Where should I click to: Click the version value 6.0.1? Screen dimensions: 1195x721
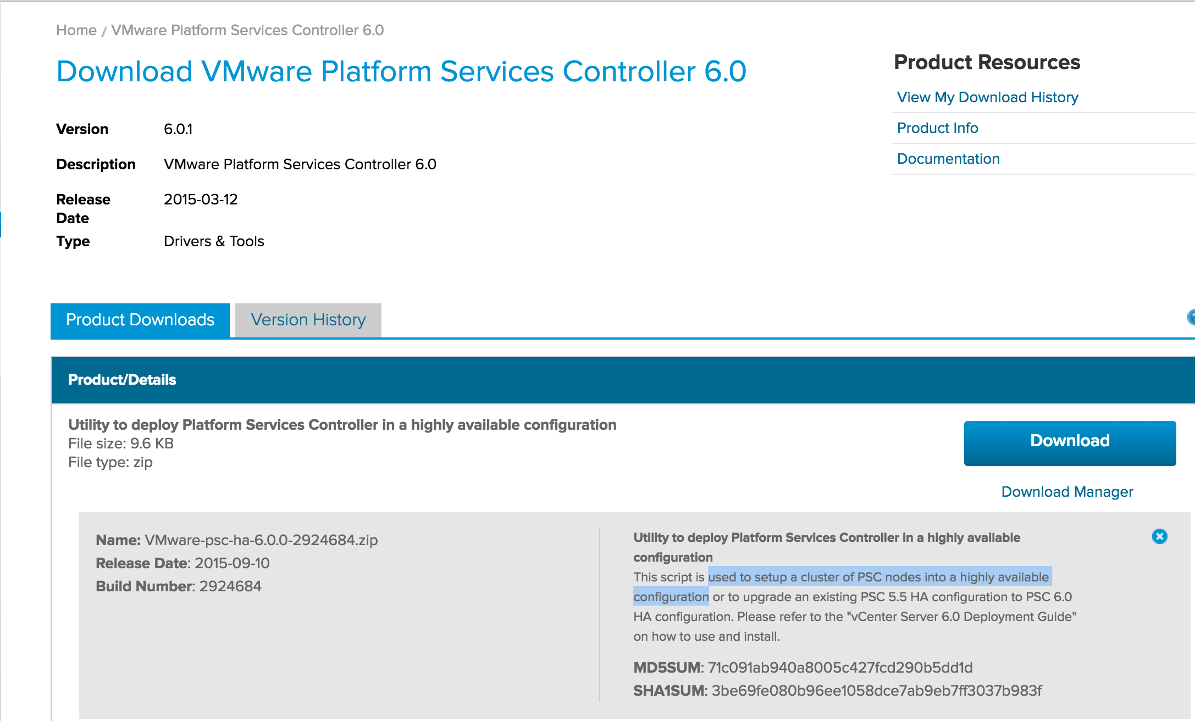pyautogui.click(x=178, y=129)
